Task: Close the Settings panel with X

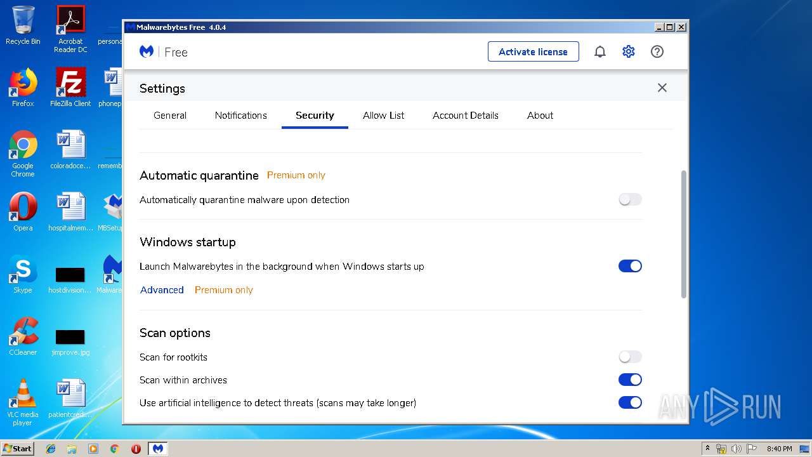Action: (662, 88)
